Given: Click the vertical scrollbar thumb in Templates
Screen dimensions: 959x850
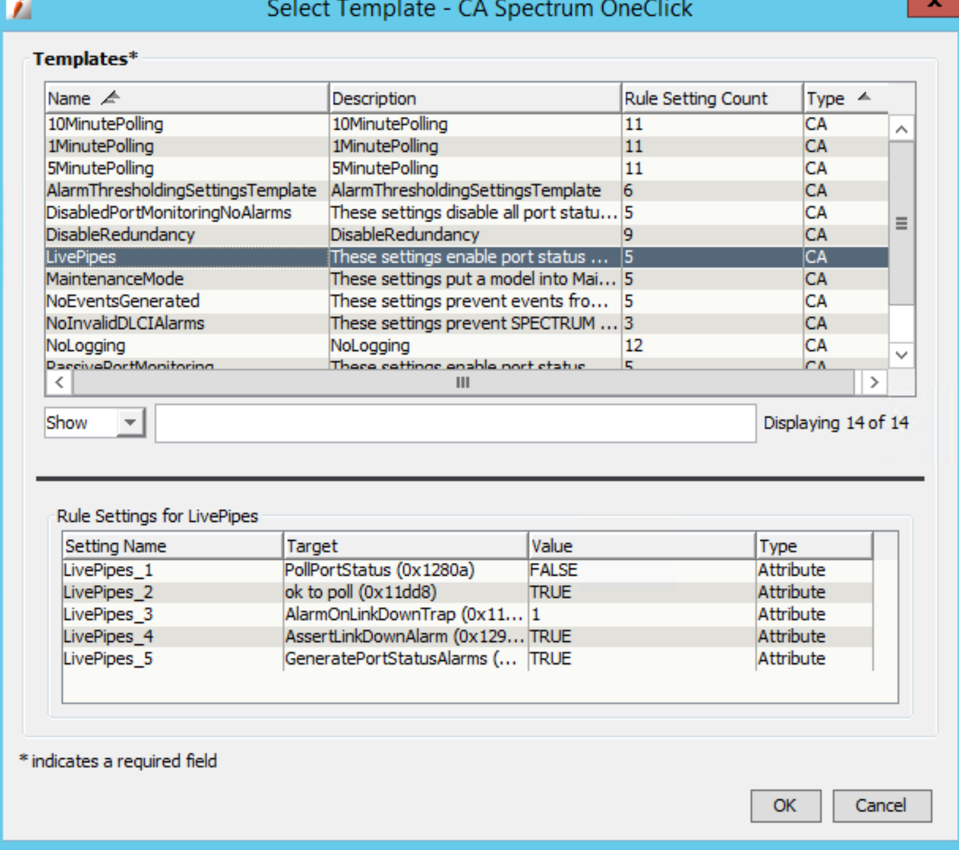Looking at the screenshot, I should (901, 223).
